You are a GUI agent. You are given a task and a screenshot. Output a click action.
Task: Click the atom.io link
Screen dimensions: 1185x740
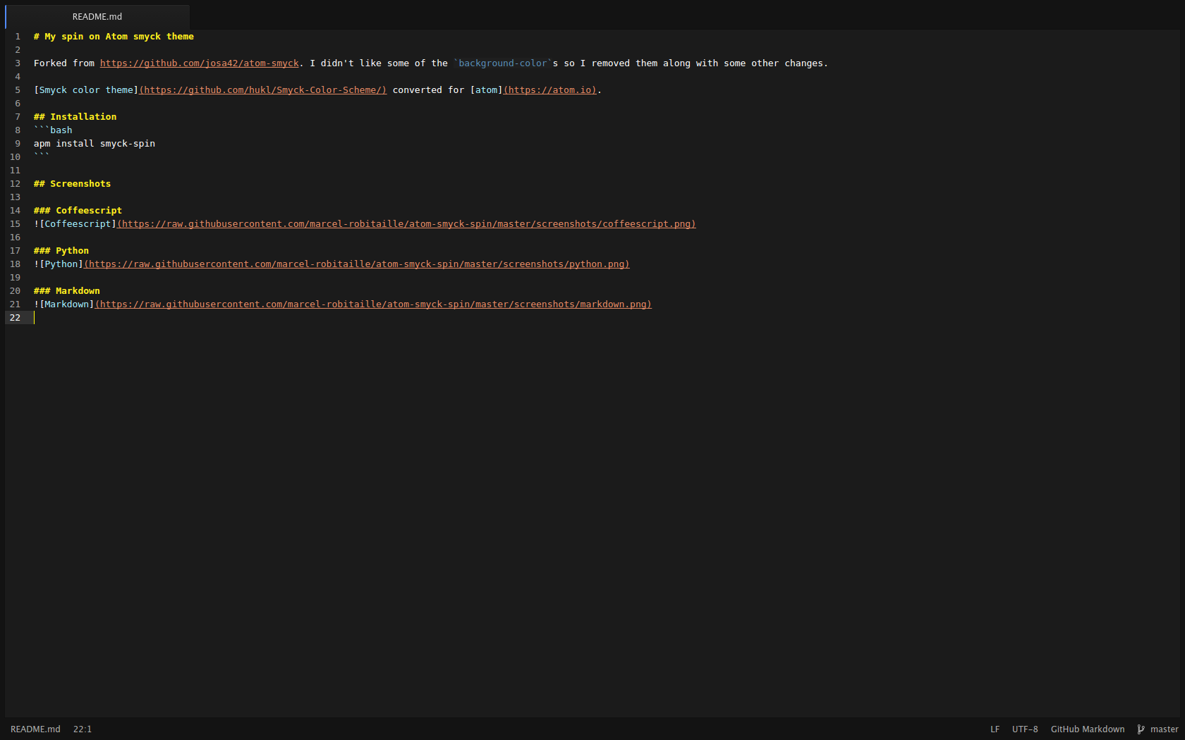(x=550, y=90)
